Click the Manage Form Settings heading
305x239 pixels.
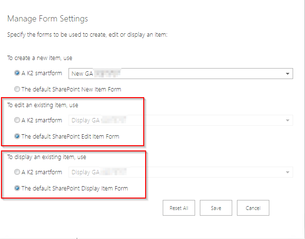(48, 19)
